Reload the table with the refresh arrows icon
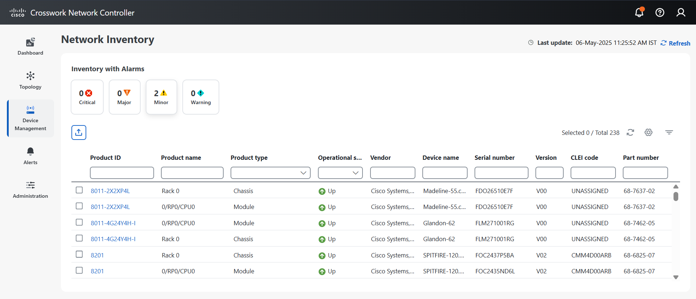Screen dimensions: 696x299 click(x=630, y=132)
